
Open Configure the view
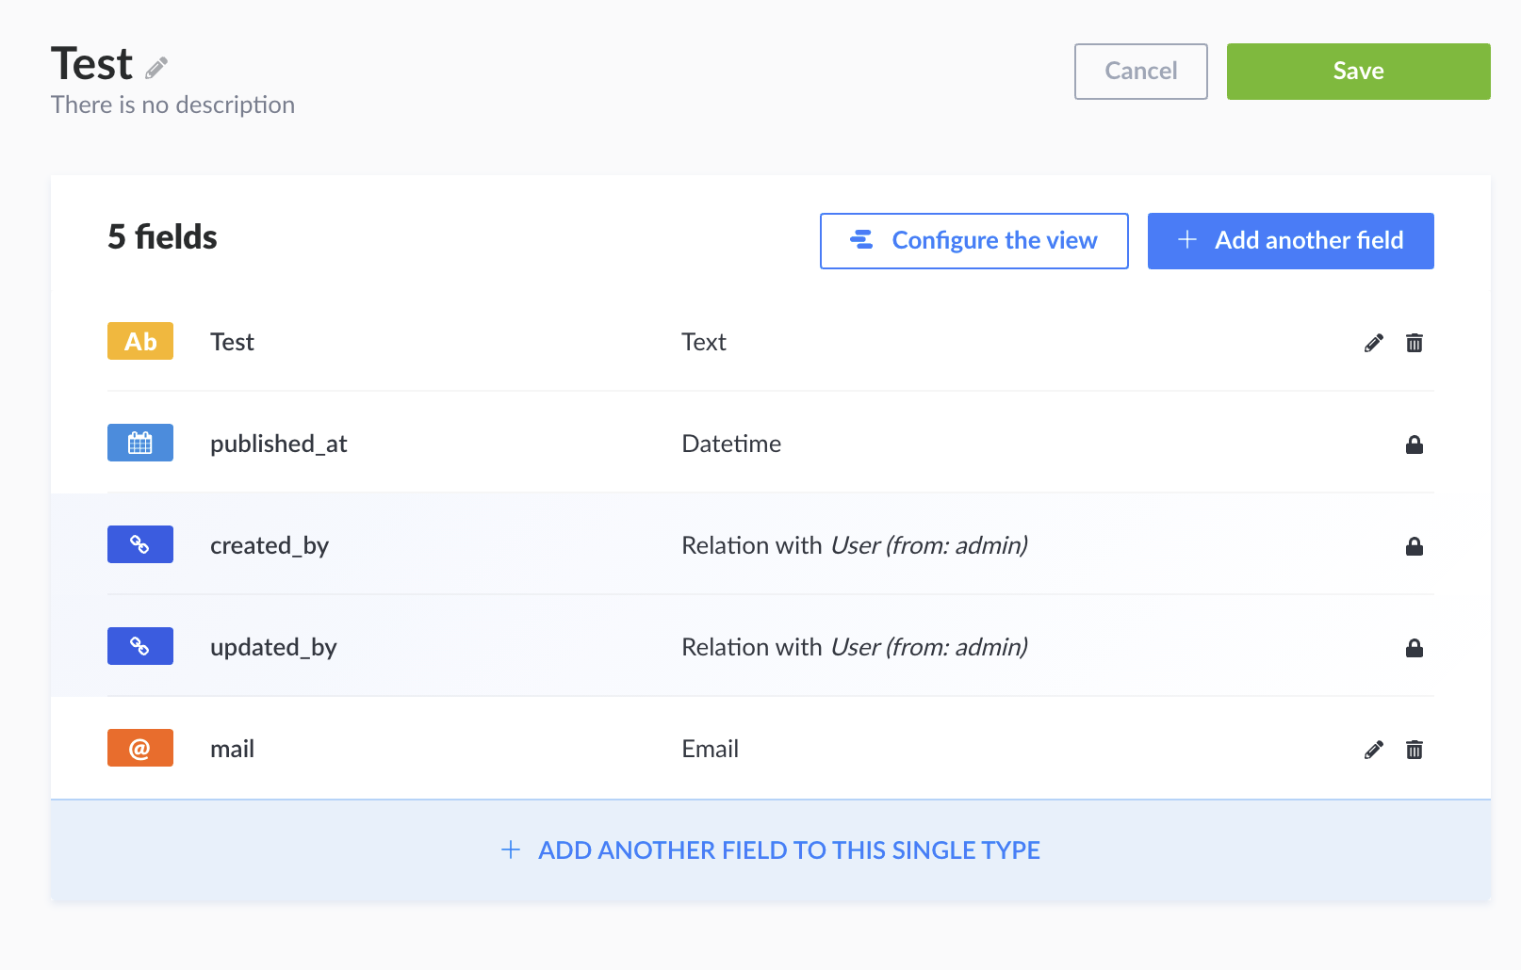[x=974, y=241]
